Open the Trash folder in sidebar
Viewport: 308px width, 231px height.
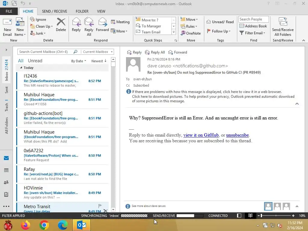pyautogui.click(x=7, y=106)
